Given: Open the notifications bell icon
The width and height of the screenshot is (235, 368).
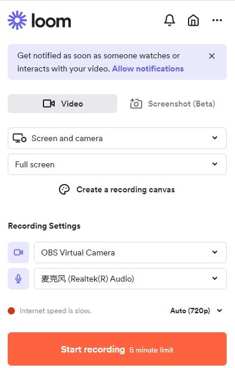Looking at the screenshot, I should (x=170, y=20).
